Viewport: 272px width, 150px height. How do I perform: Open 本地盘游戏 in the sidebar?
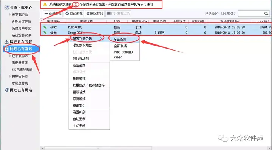(20, 83)
